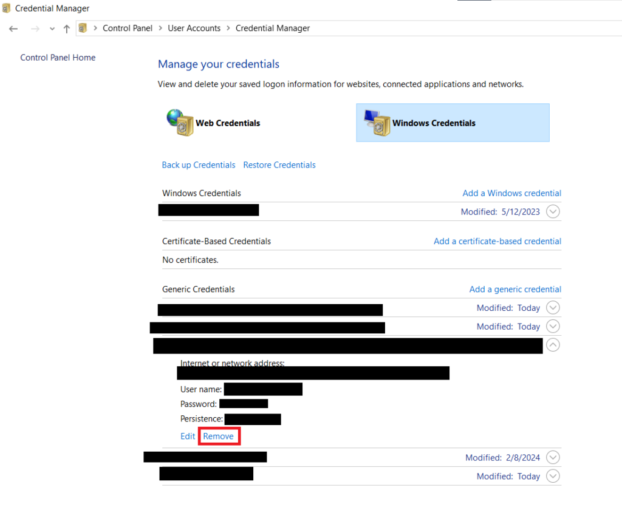Image resolution: width=622 pixels, height=507 pixels.
Task: Collapse the expanded generic credential details
Action: [552, 344]
